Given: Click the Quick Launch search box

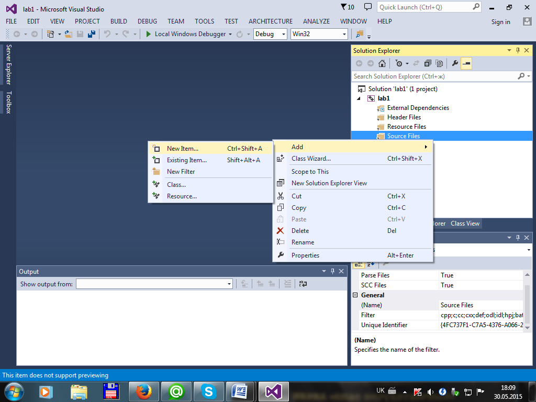Looking at the screenshot, I should tap(429, 7).
